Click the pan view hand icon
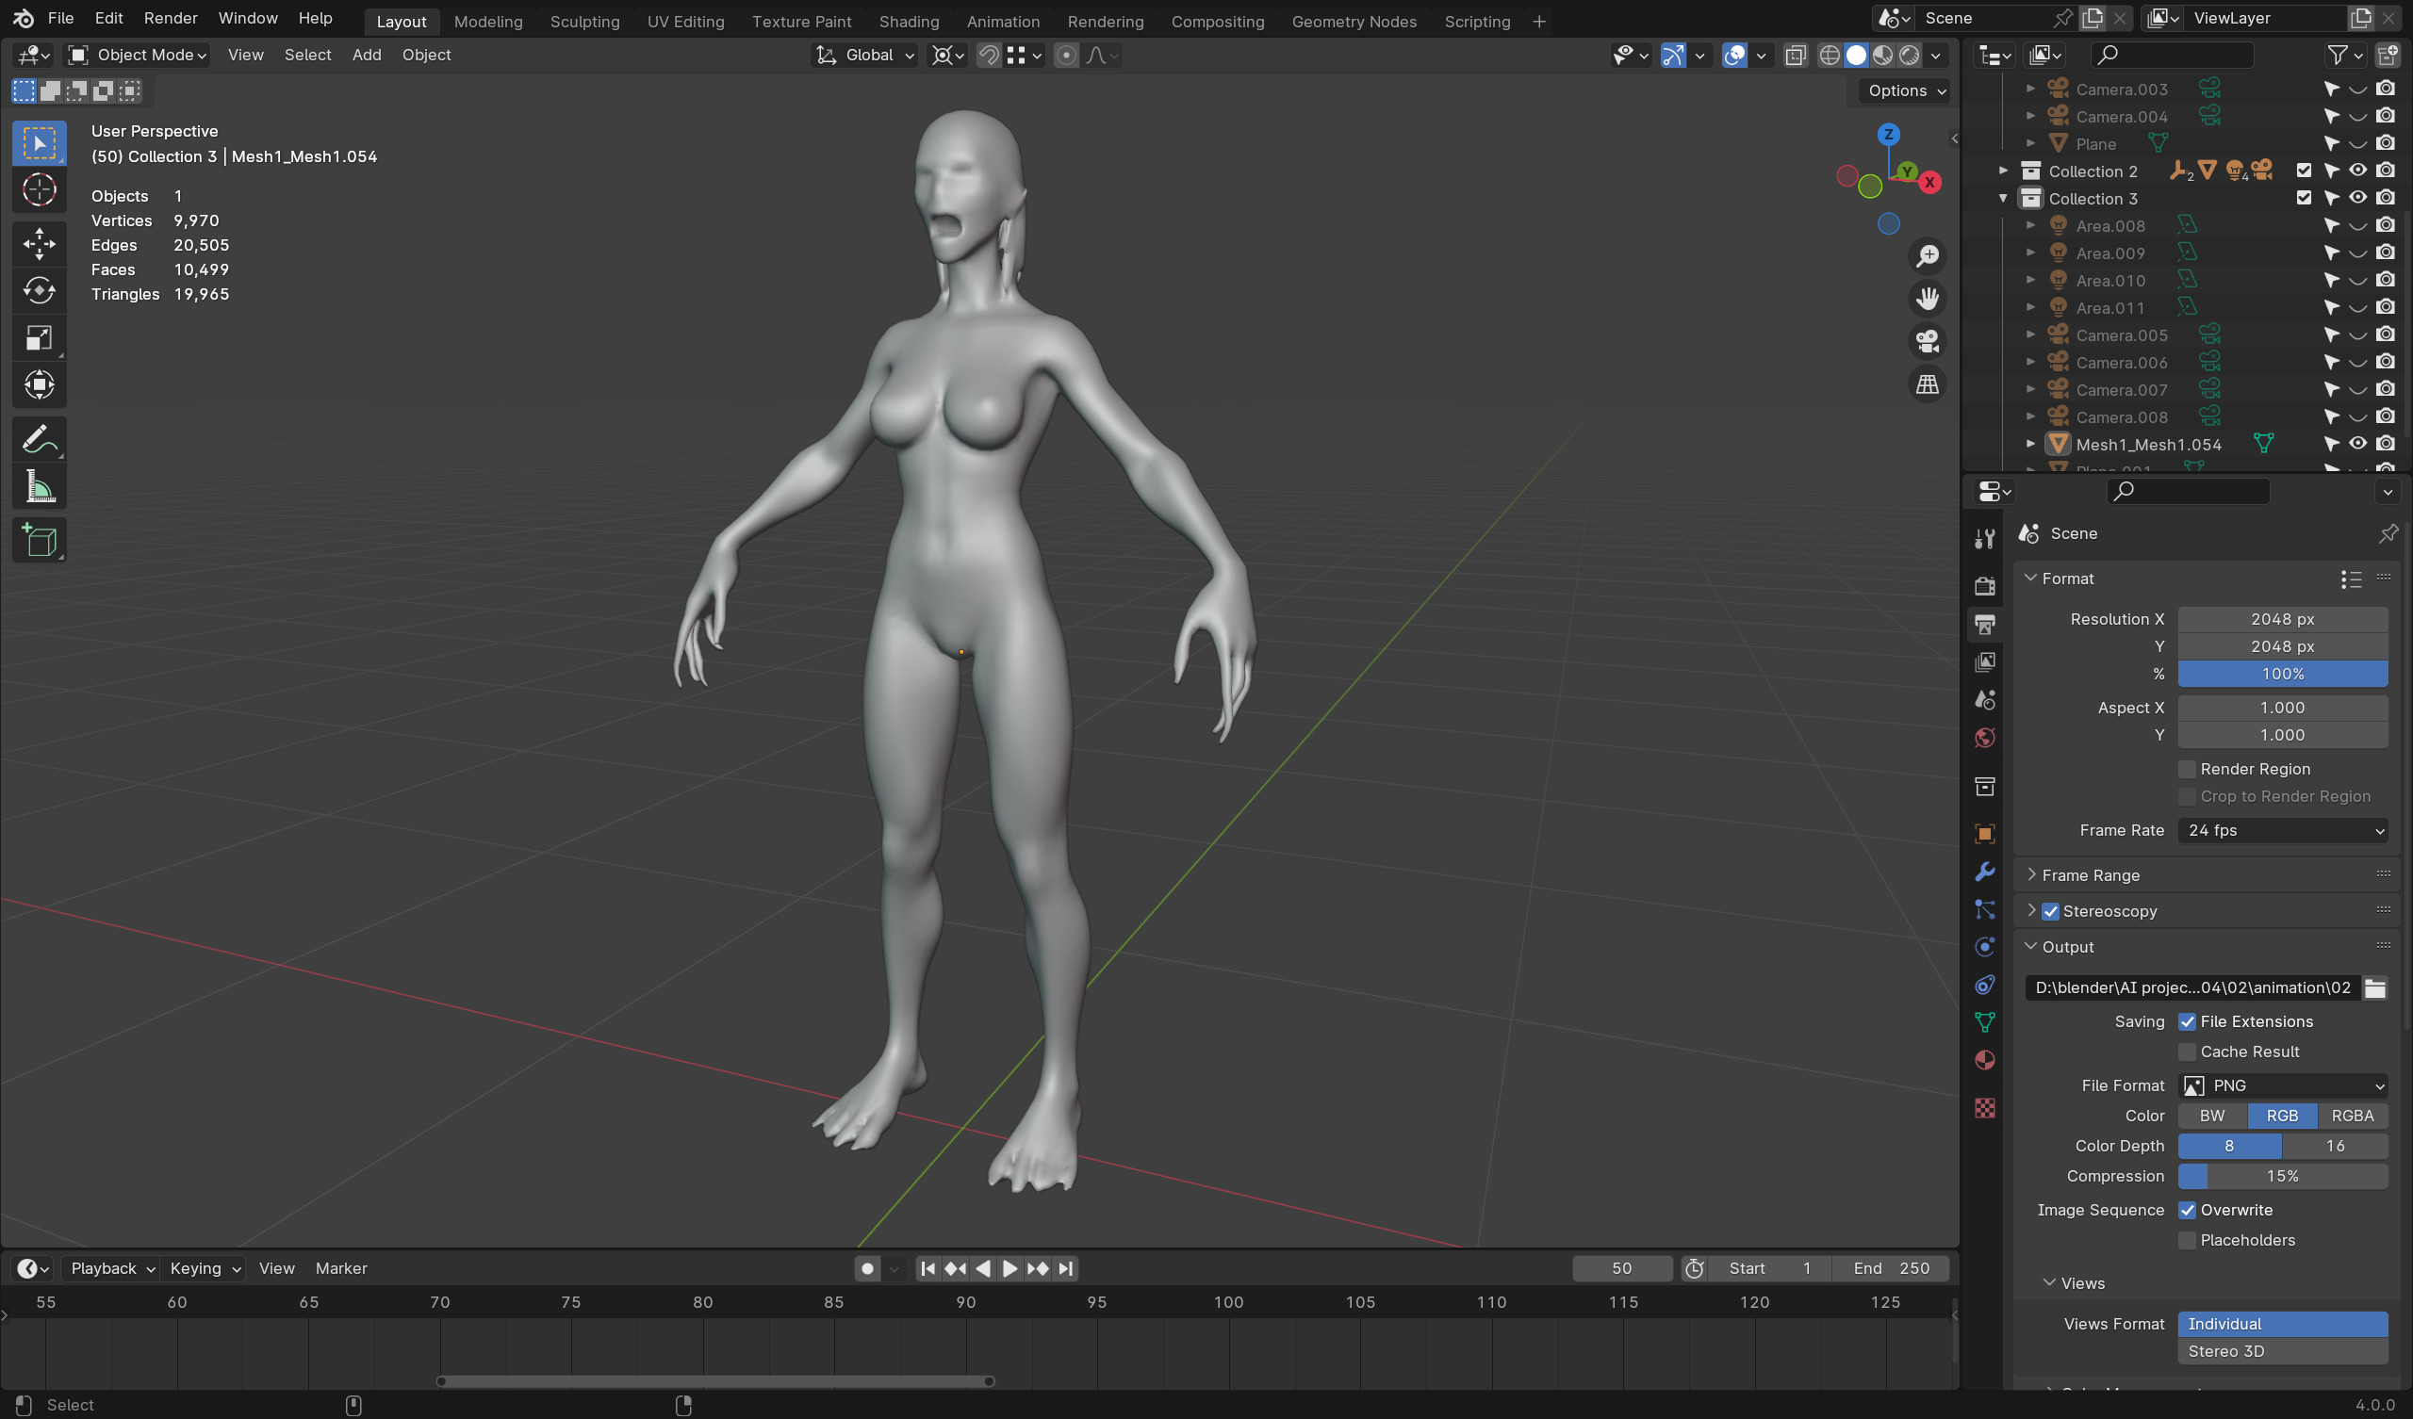The height and width of the screenshot is (1419, 2413). point(1927,300)
